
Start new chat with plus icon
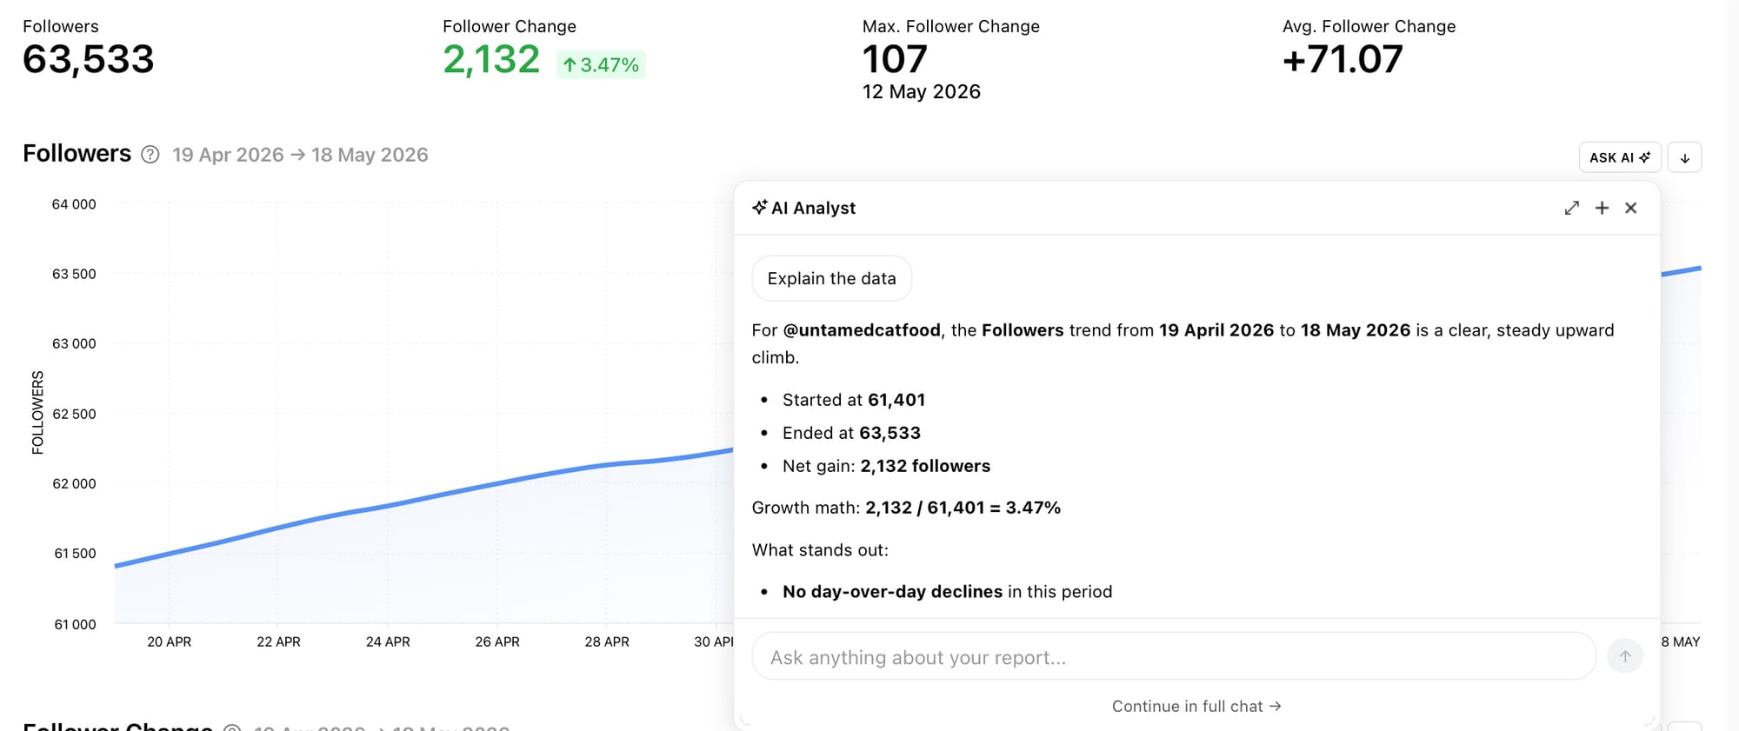click(1602, 208)
